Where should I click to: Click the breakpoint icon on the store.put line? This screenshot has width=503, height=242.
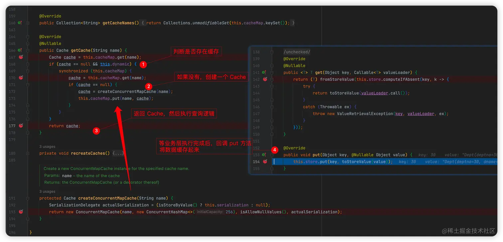pyautogui.click(x=264, y=161)
